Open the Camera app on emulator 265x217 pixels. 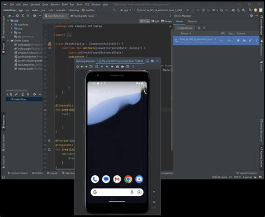click(139, 179)
